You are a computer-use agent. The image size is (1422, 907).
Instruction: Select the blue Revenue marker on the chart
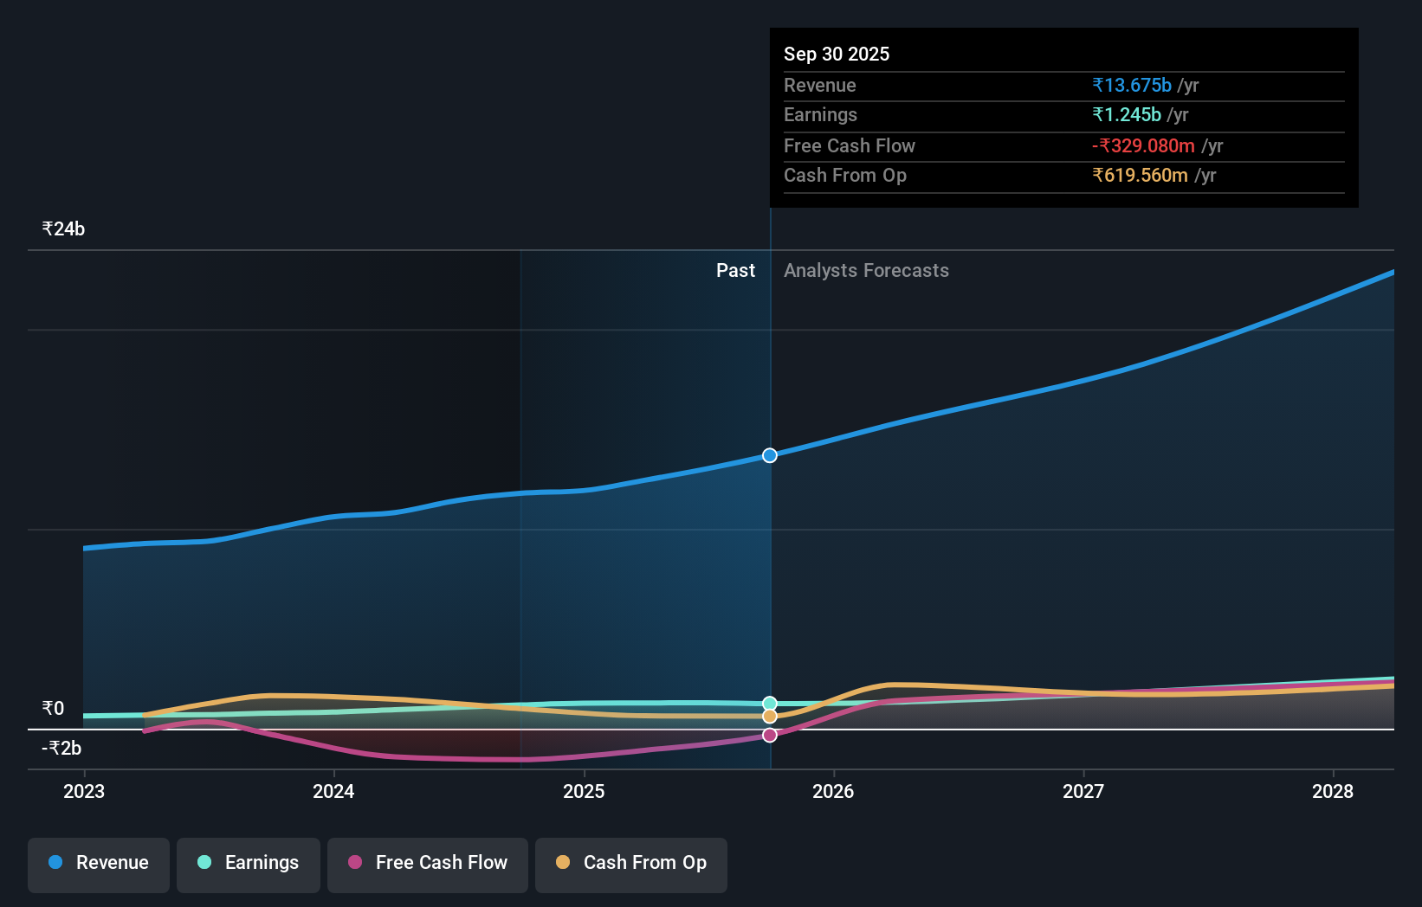[x=769, y=455]
